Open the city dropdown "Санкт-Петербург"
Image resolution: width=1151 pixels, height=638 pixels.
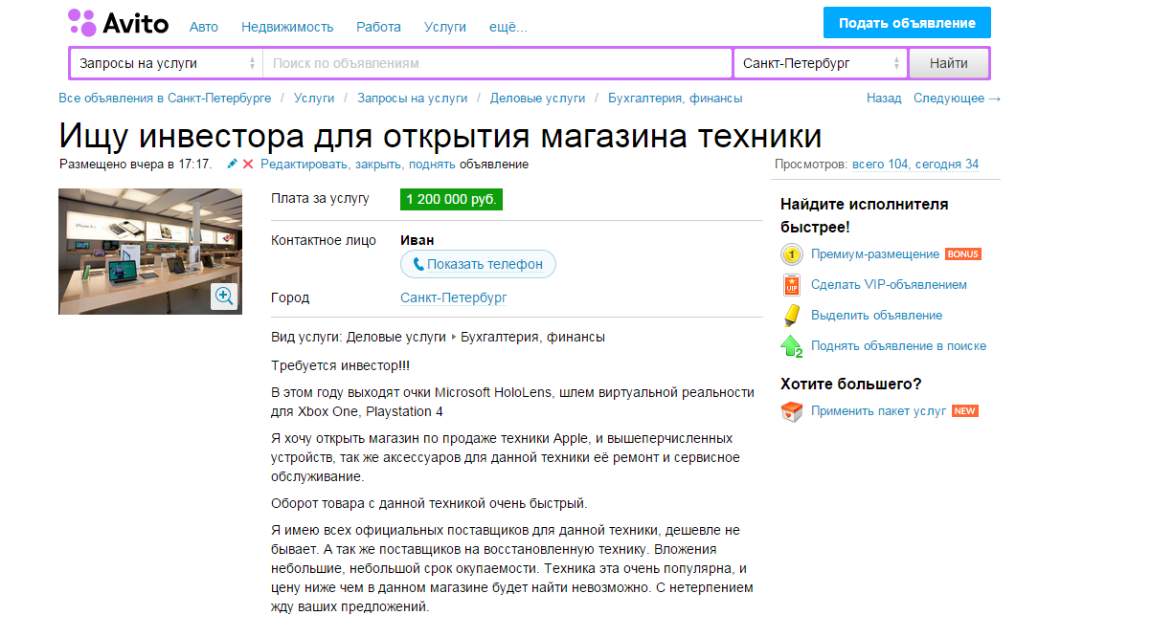(x=821, y=64)
